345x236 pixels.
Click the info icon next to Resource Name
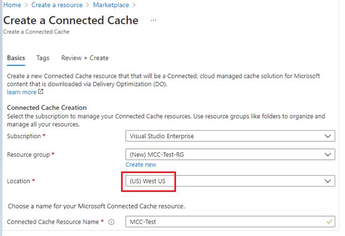pos(111,222)
